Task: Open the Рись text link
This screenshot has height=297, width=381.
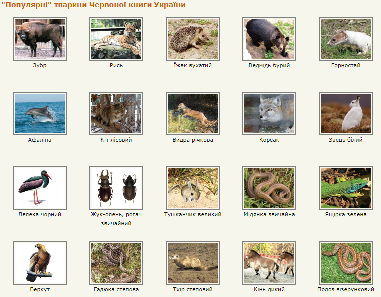Action: point(116,65)
